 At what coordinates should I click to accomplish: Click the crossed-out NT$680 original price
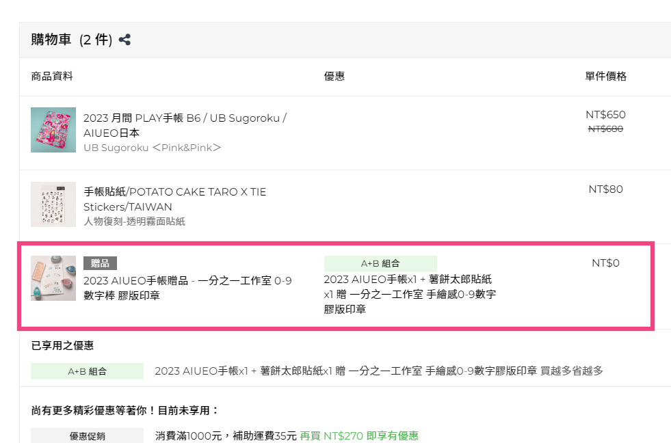[x=605, y=129]
